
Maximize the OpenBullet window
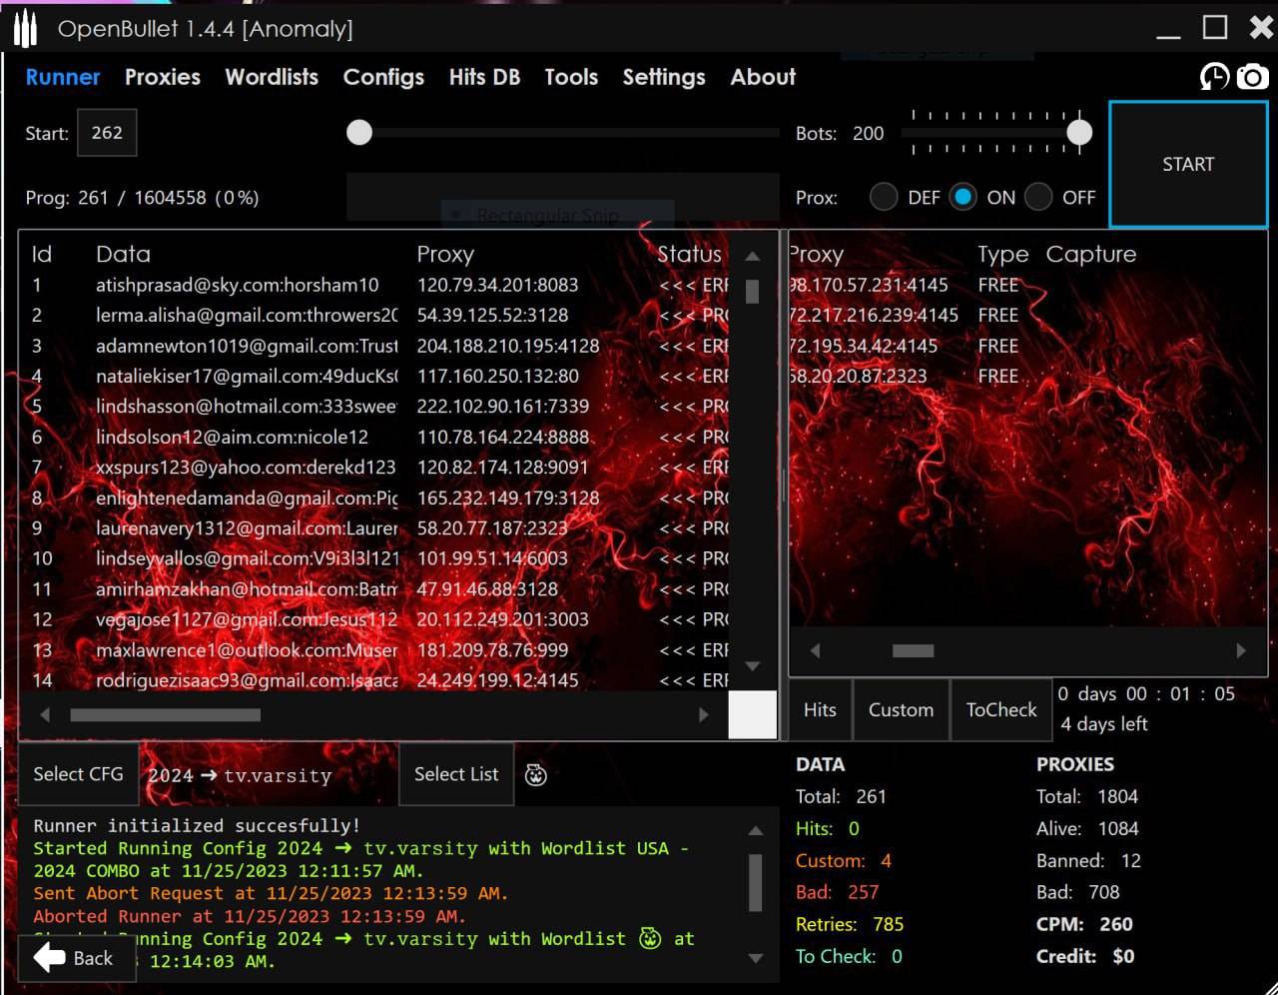(x=1214, y=28)
